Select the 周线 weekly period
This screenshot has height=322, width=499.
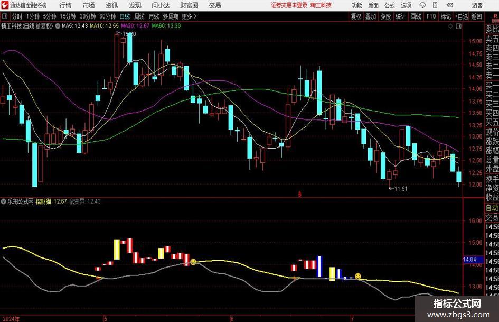[139, 16]
